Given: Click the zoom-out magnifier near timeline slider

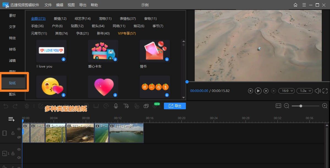Looking at the screenshot, I should [287, 105].
